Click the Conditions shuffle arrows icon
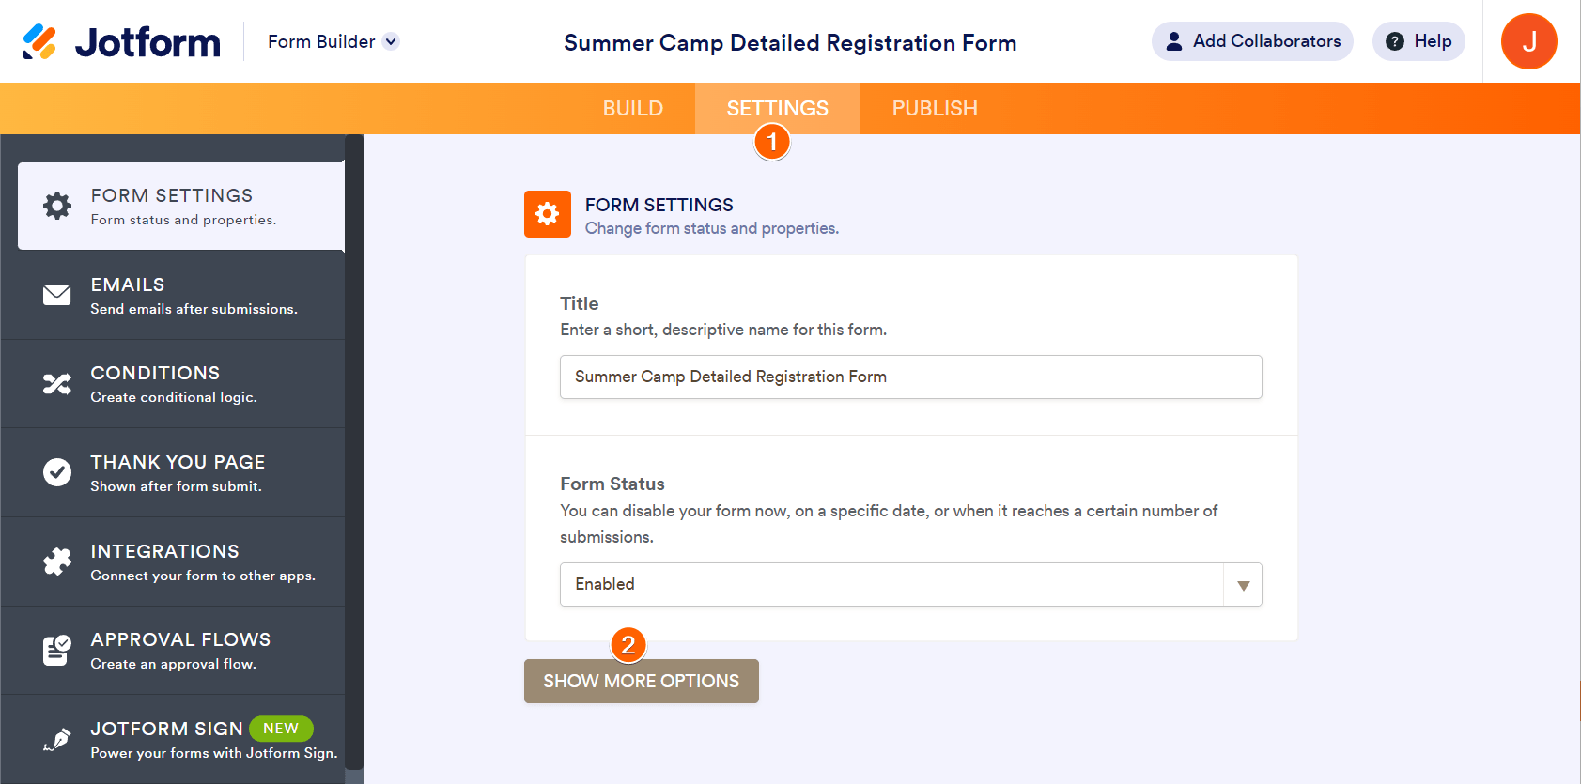The image size is (1581, 784). pos(57,384)
